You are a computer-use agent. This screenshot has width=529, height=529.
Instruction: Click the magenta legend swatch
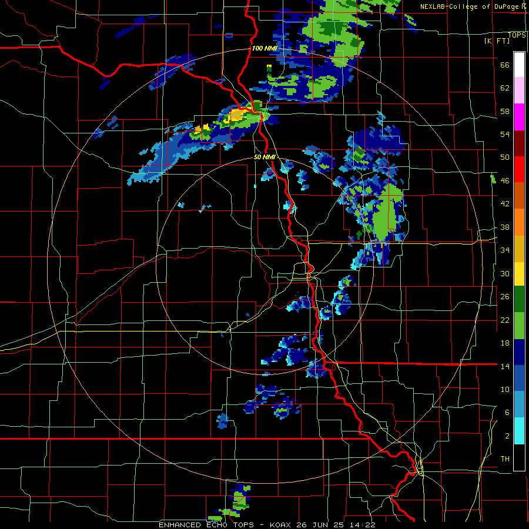click(519, 117)
